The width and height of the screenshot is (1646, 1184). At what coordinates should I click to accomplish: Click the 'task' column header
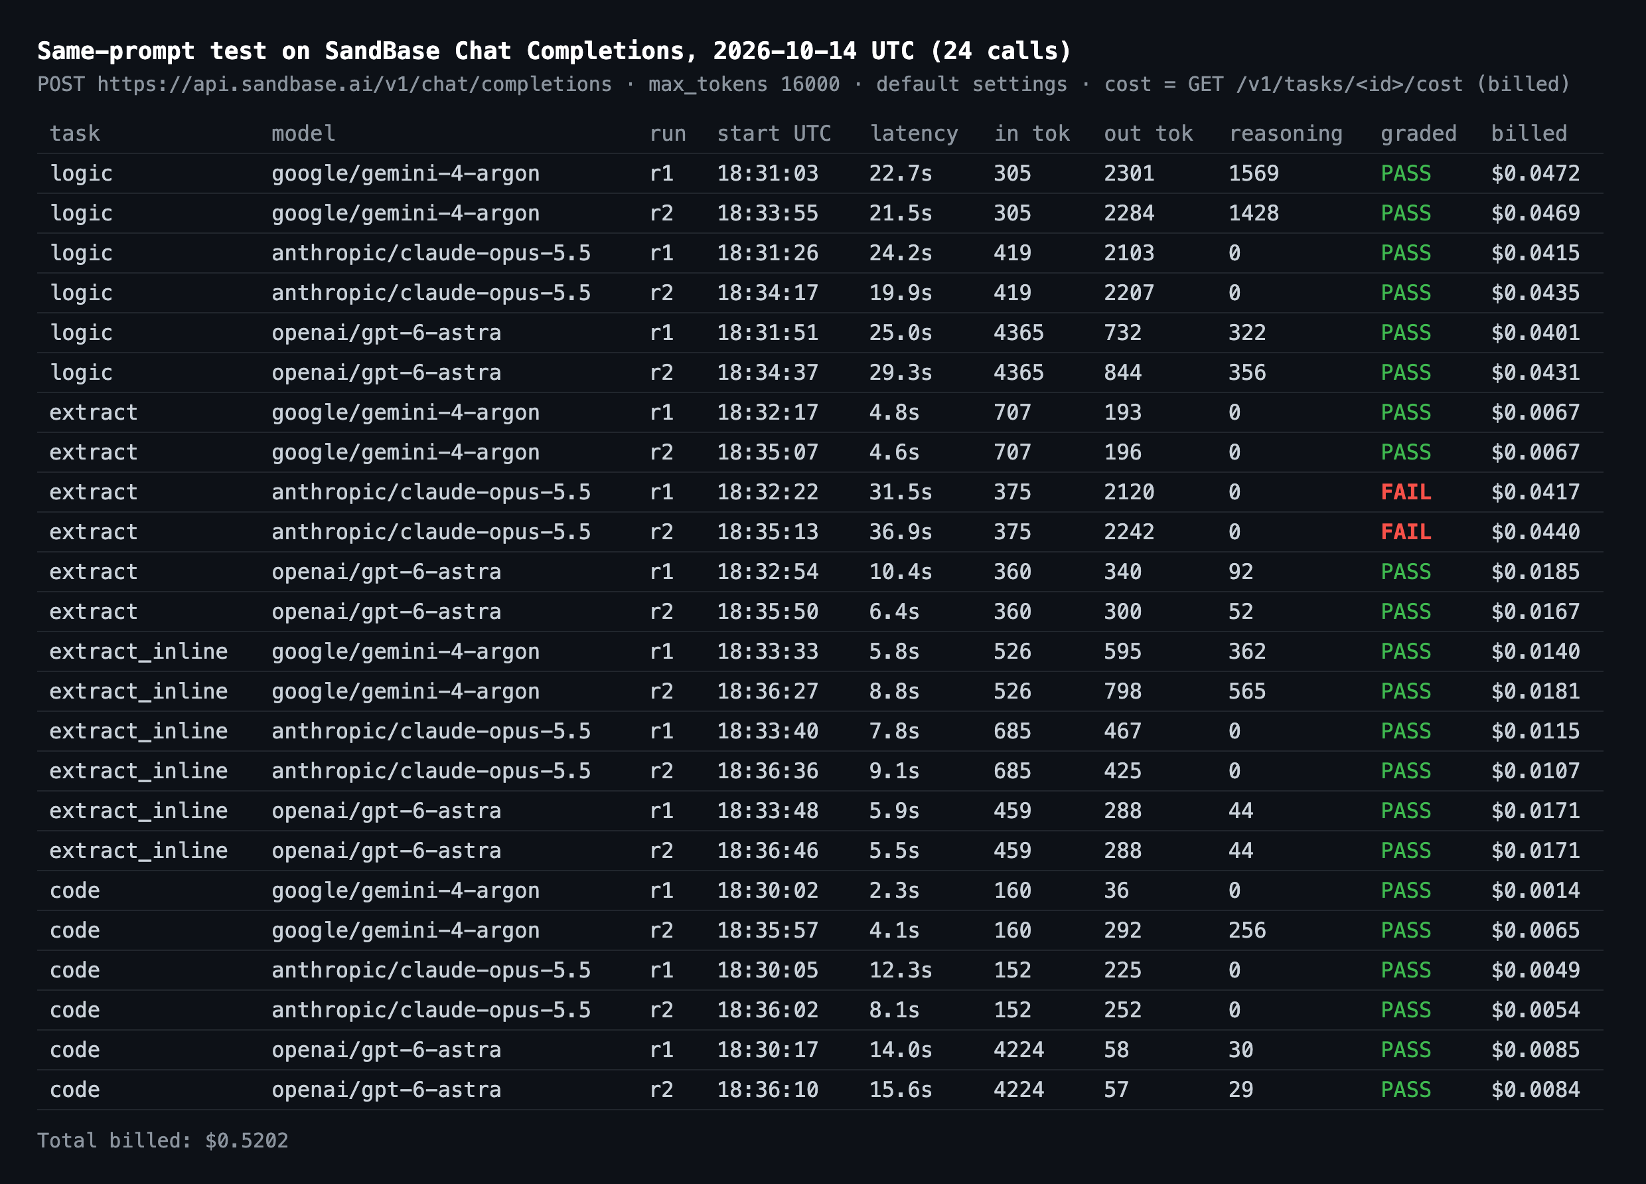[75, 133]
